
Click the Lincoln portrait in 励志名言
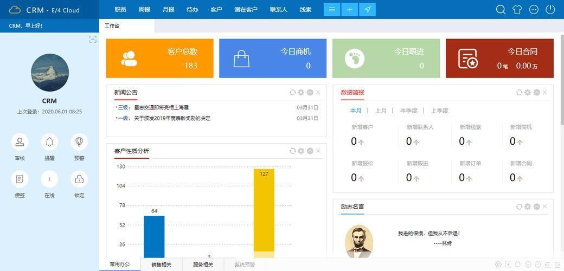(x=358, y=242)
